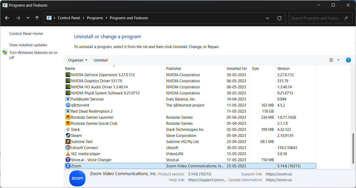This screenshot has width=356, height=188.
Task: Expand the address bar history dropdown
Action: 268,18
